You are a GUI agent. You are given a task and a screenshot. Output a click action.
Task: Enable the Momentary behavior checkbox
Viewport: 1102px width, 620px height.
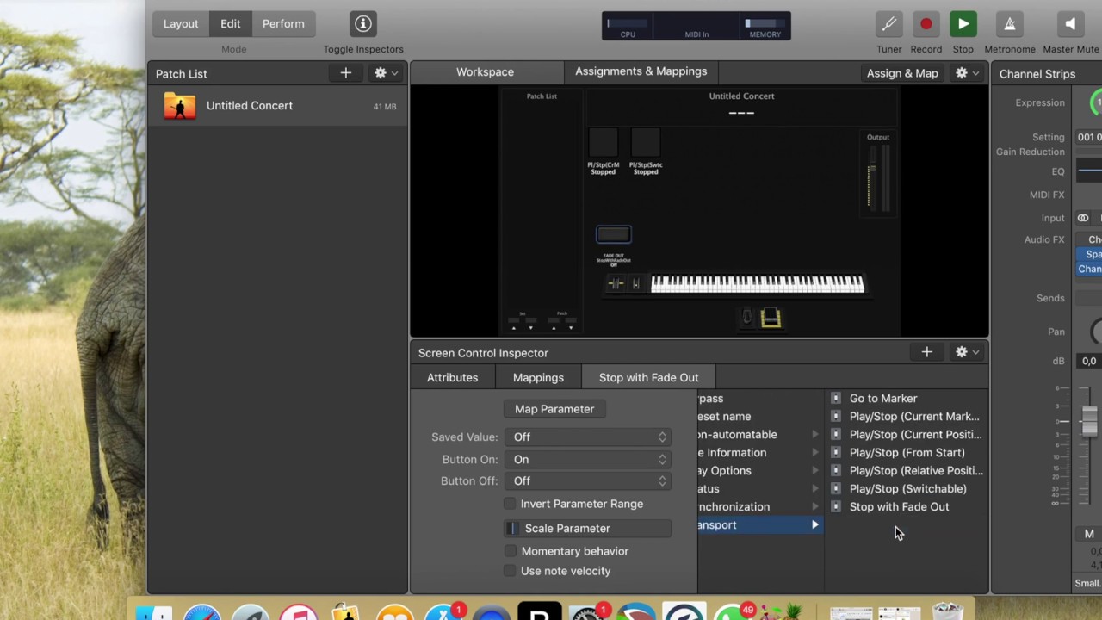[x=510, y=551]
